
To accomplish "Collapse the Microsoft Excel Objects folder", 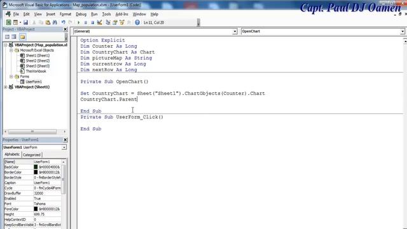I will click(x=11, y=50).
